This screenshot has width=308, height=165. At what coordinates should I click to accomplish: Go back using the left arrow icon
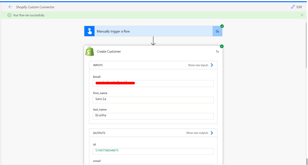tap(10, 7)
